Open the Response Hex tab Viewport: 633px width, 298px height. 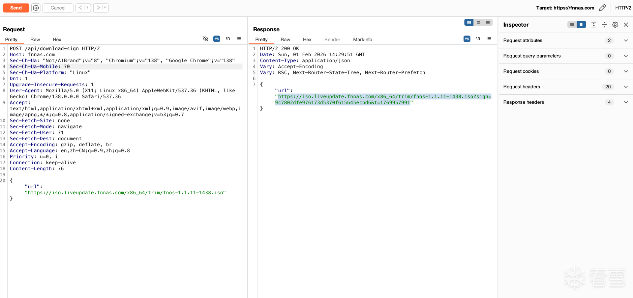pyautogui.click(x=307, y=40)
